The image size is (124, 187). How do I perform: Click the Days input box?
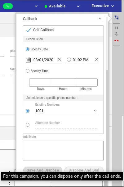click(41, 83)
